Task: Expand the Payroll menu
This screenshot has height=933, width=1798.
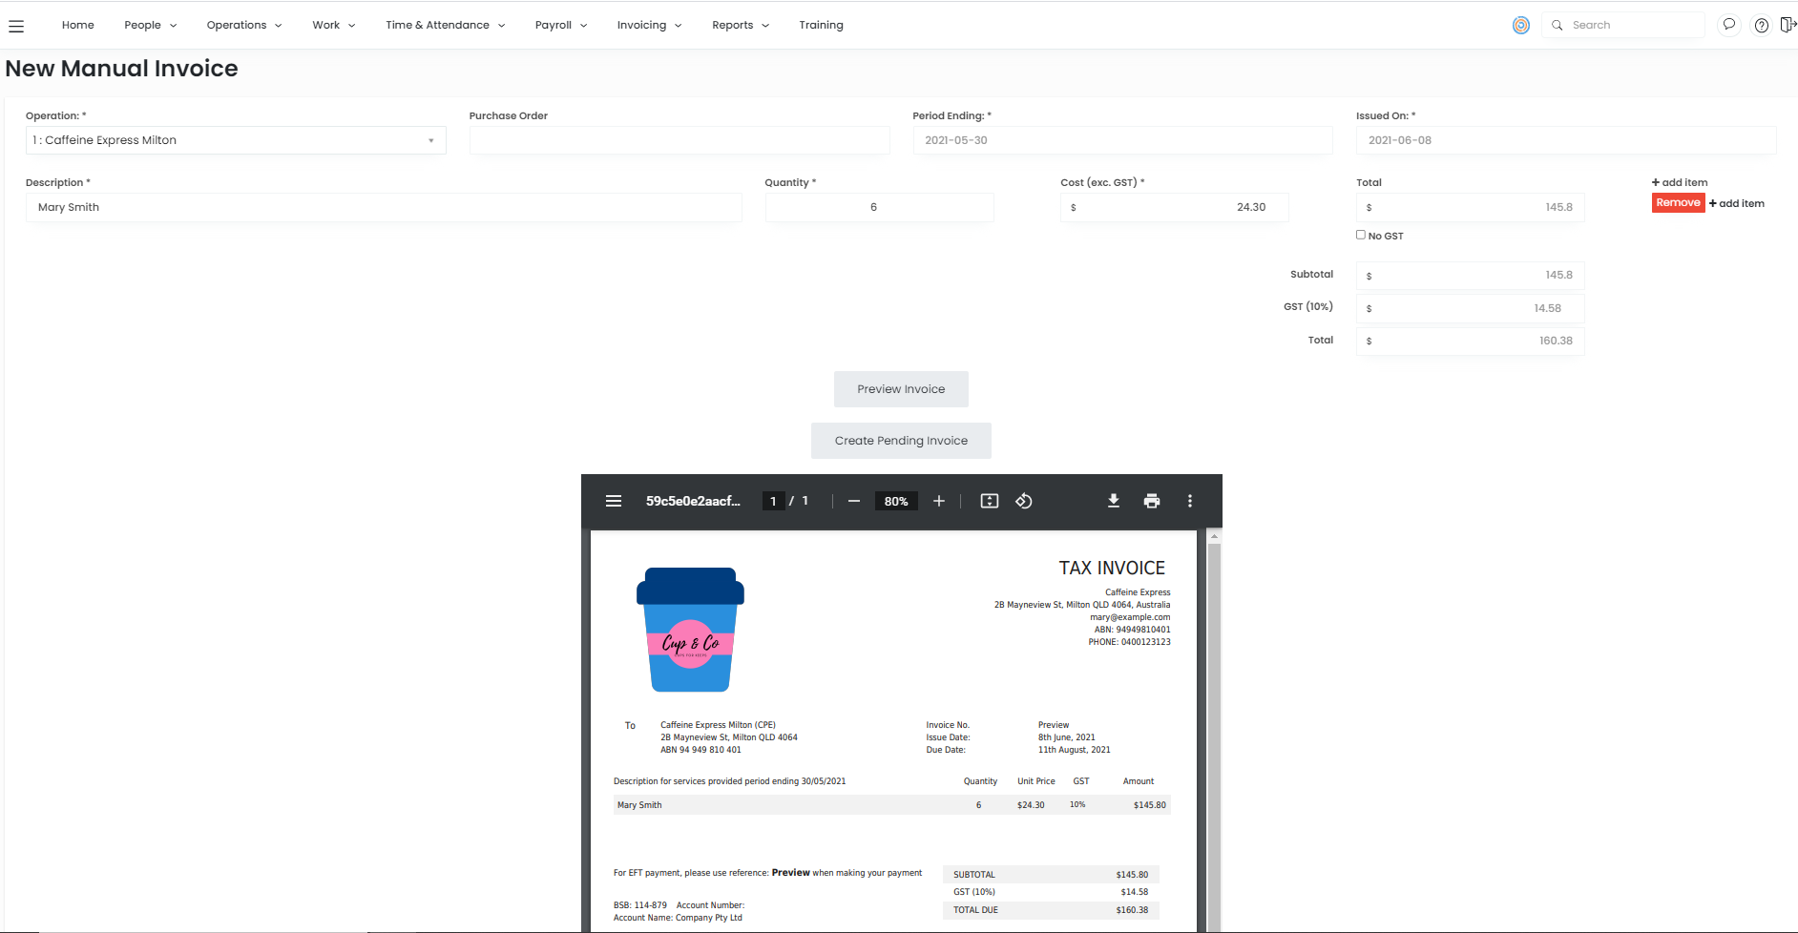Action: [560, 25]
